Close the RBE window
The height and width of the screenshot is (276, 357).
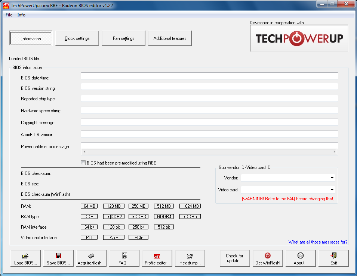346,4
